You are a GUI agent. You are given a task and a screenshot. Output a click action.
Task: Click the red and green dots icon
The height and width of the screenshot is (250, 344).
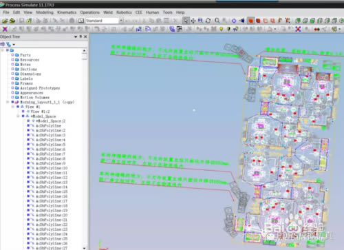click(x=316, y=30)
